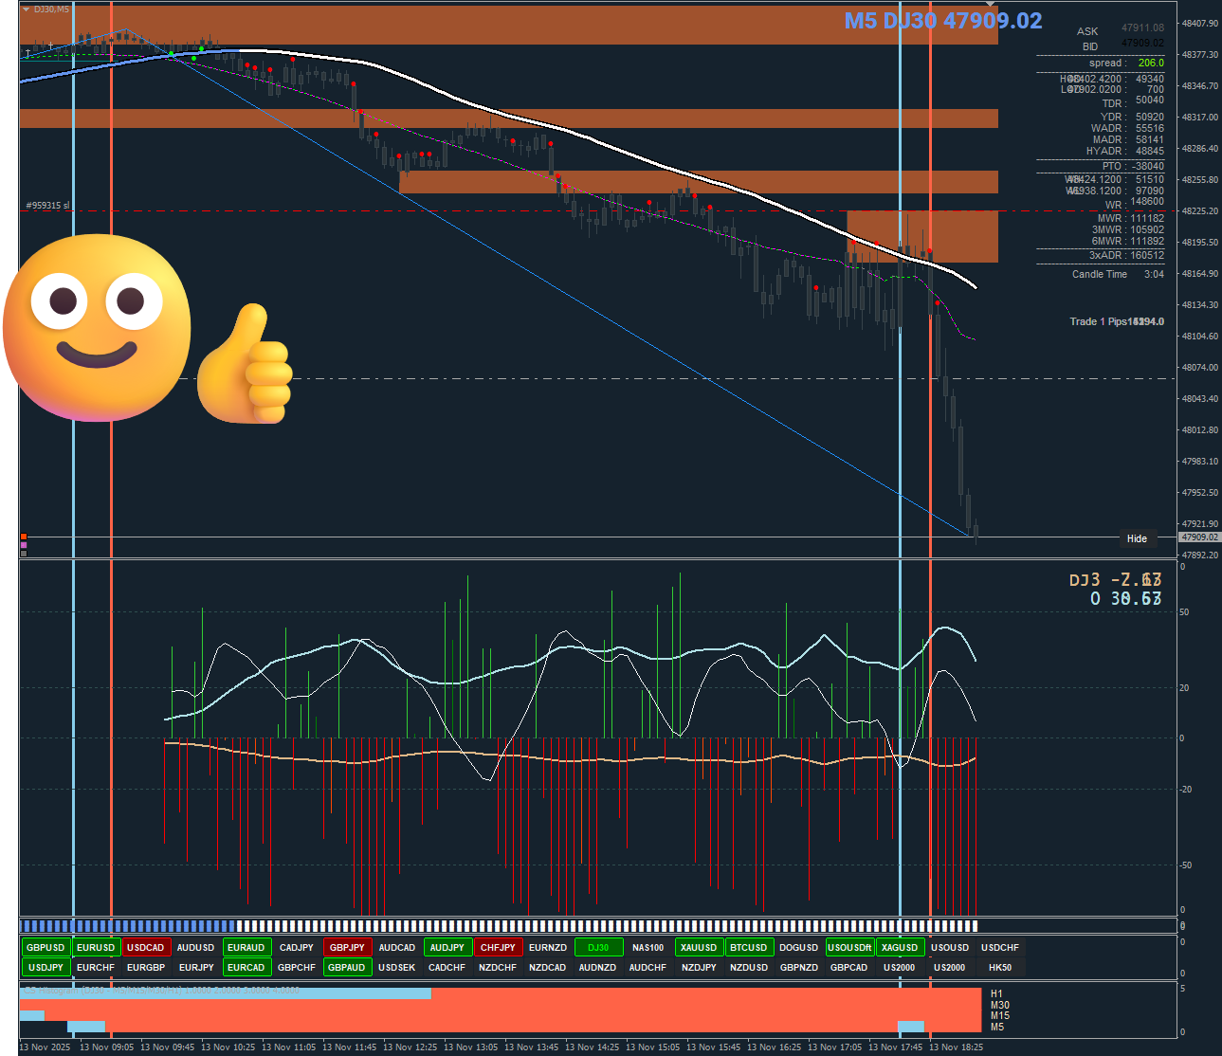Select the USDSEK symbol button
Screen dimensions: 1222x1056
pyautogui.click(x=397, y=968)
